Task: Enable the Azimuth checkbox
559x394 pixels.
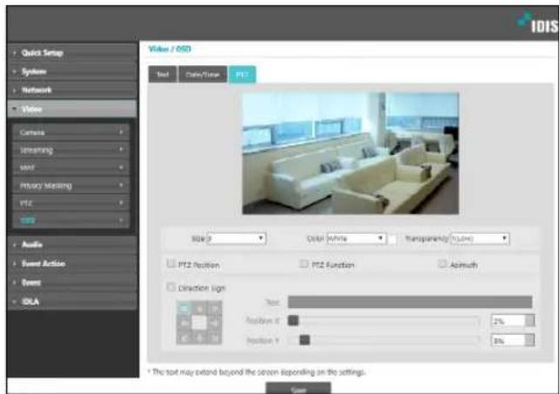Action: click(442, 264)
